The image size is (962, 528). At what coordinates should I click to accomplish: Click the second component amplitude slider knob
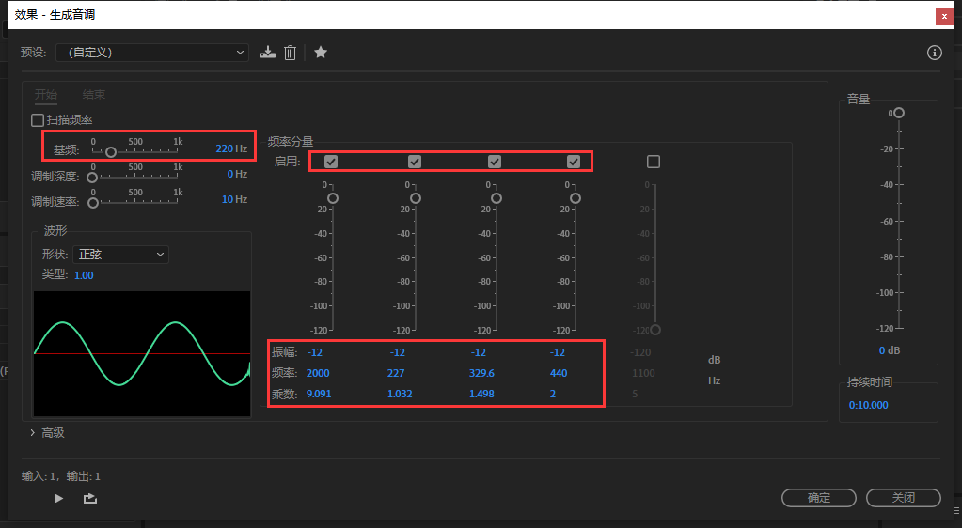tap(416, 198)
